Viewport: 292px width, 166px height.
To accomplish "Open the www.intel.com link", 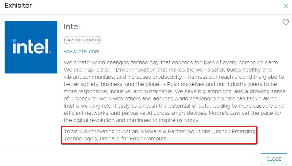I will [82, 52].
